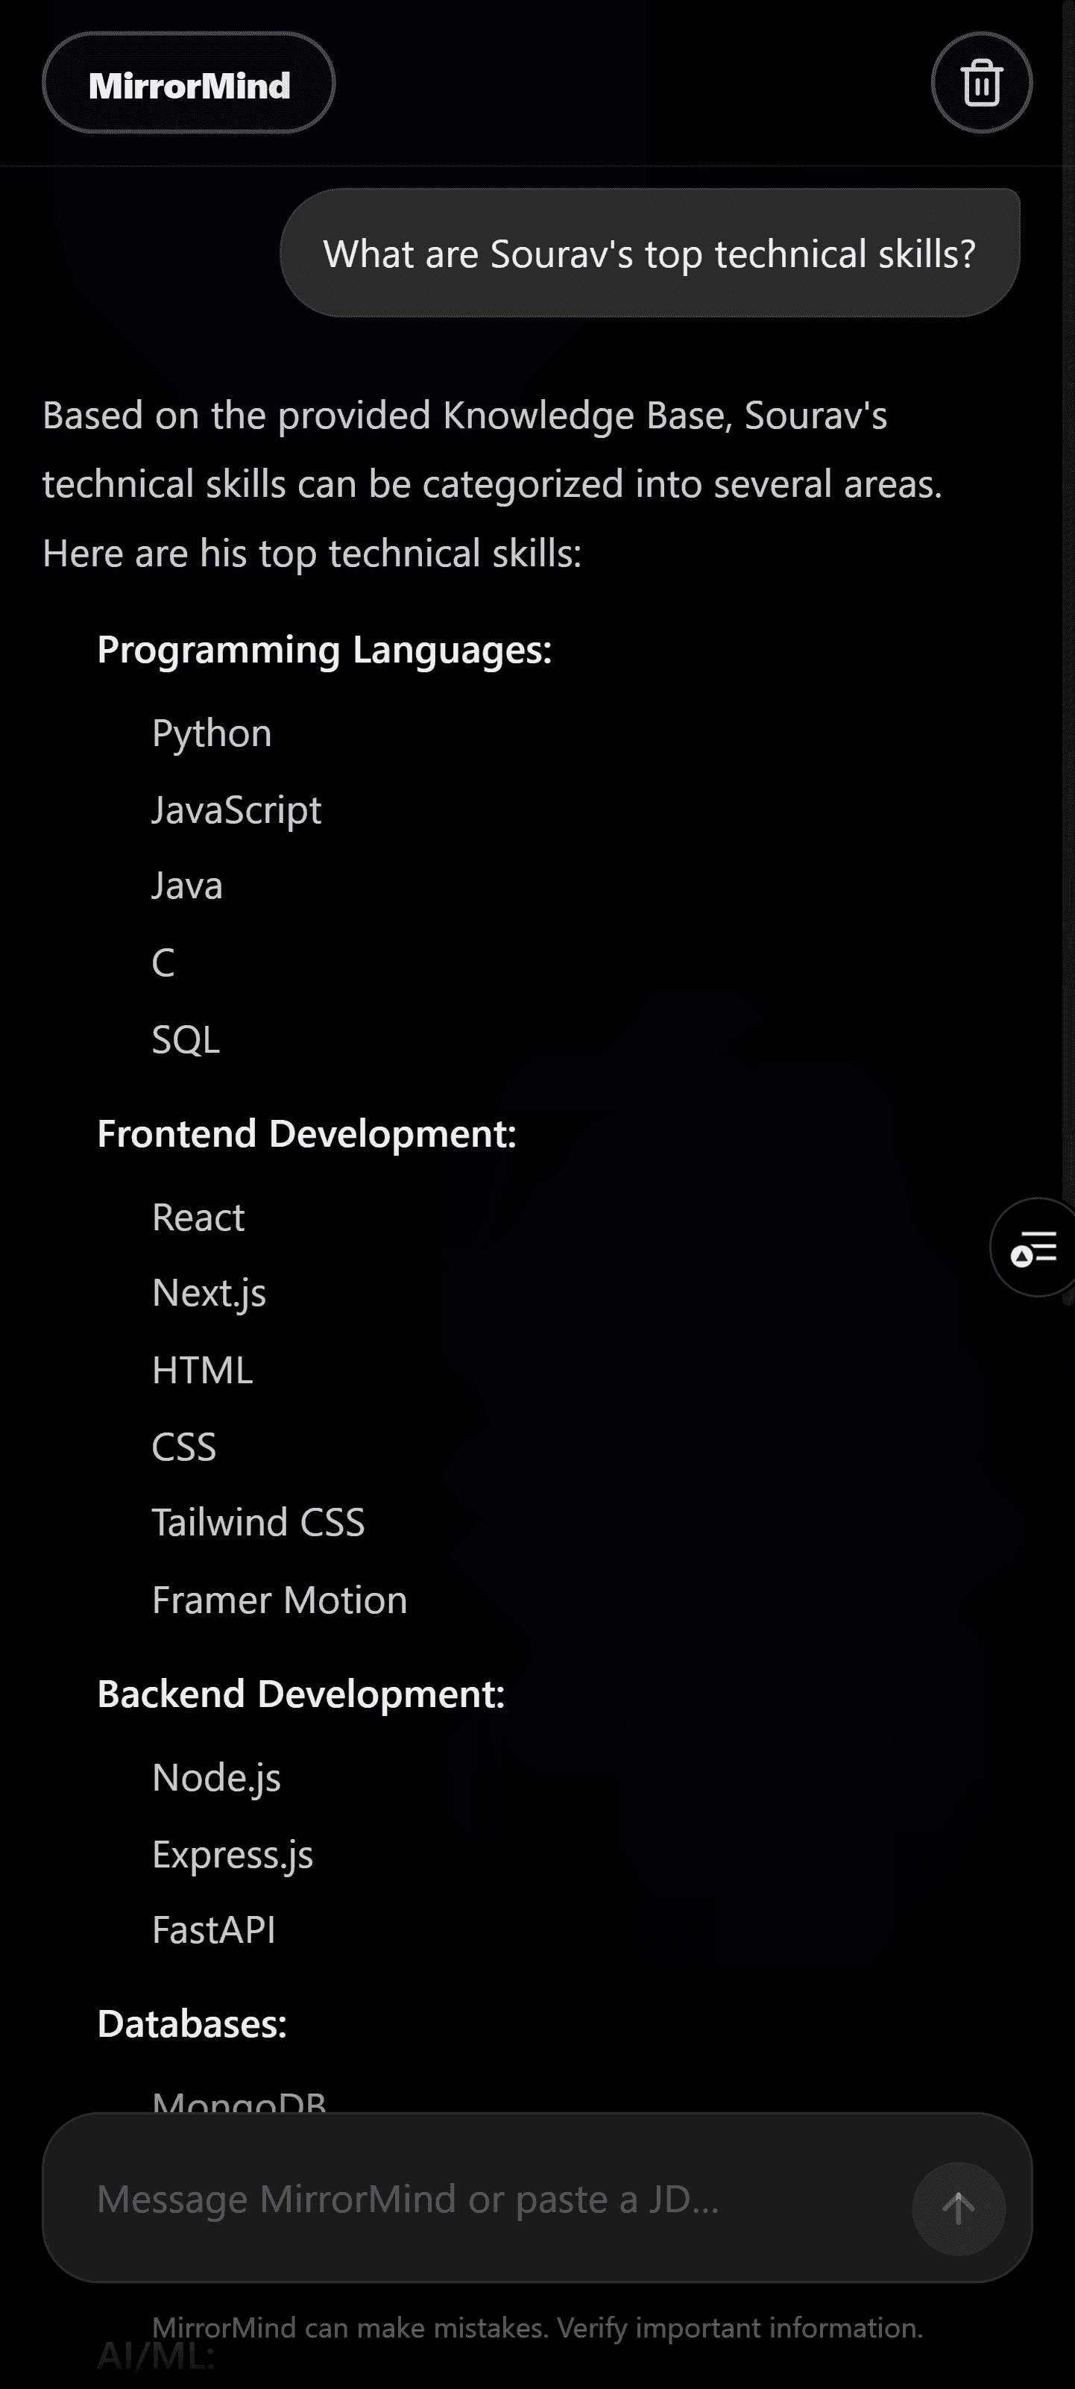Click the JavaScript list item
Image resolution: width=1075 pixels, height=2389 pixels.
pyautogui.click(x=236, y=810)
